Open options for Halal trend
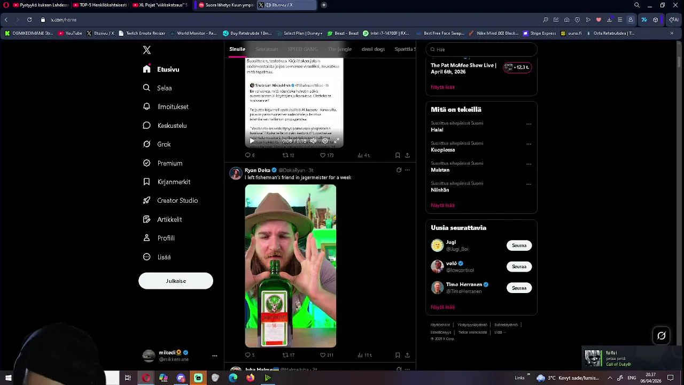This screenshot has width=684, height=385. [528, 124]
